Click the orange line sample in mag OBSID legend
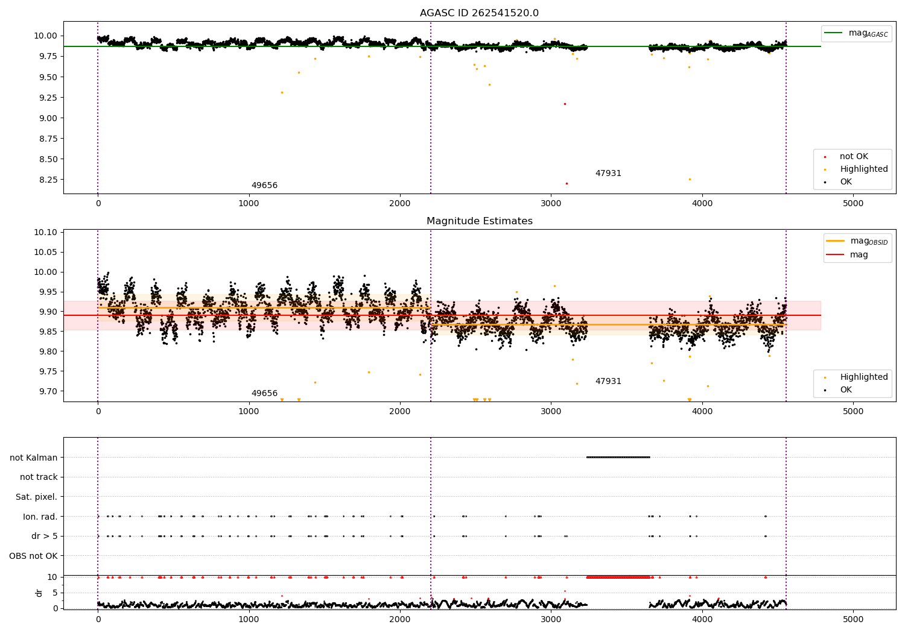Viewport: 905px width, 633px height. pos(835,241)
